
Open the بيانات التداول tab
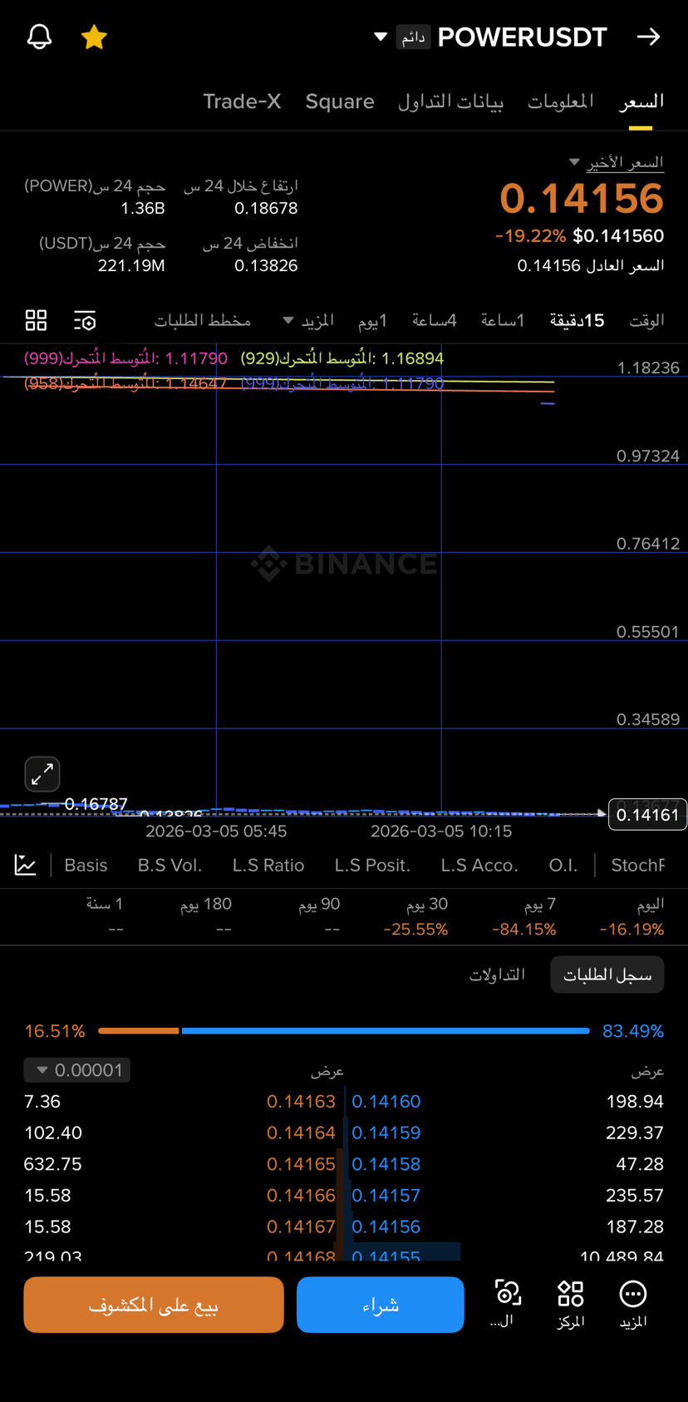pyautogui.click(x=450, y=101)
